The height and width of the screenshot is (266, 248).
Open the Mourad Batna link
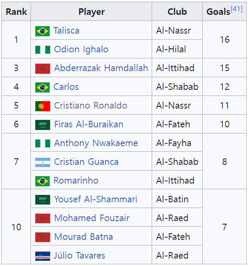pyautogui.click(x=84, y=237)
